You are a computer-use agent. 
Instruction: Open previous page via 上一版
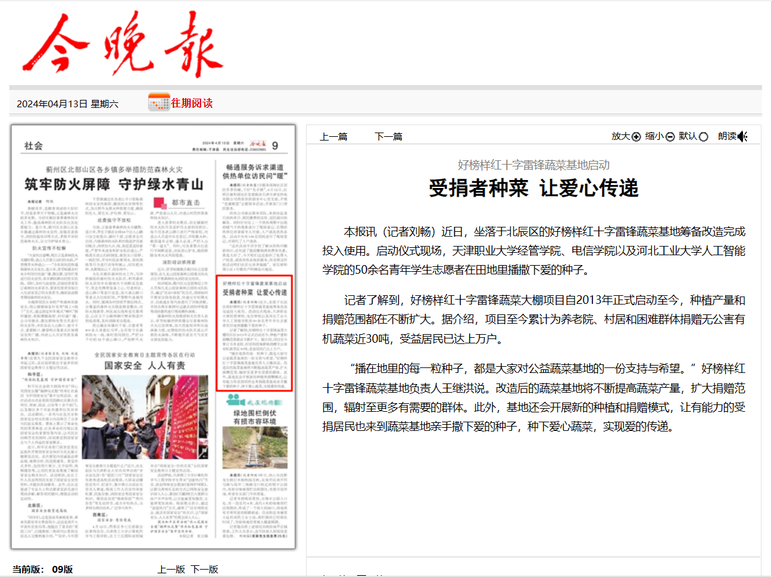pyautogui.click(x=171, y=569)
